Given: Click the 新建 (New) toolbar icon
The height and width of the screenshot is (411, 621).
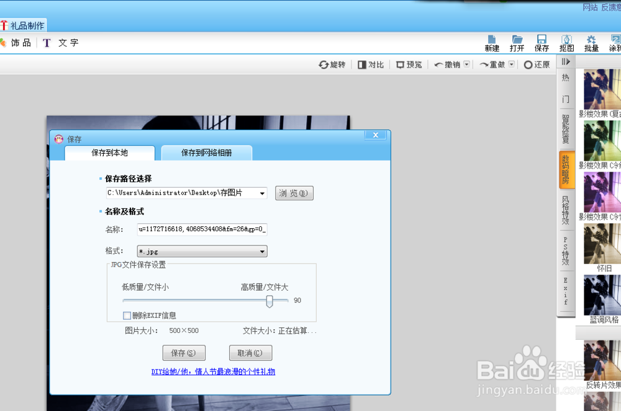Looking at the screenshot, I should [491, 43].
